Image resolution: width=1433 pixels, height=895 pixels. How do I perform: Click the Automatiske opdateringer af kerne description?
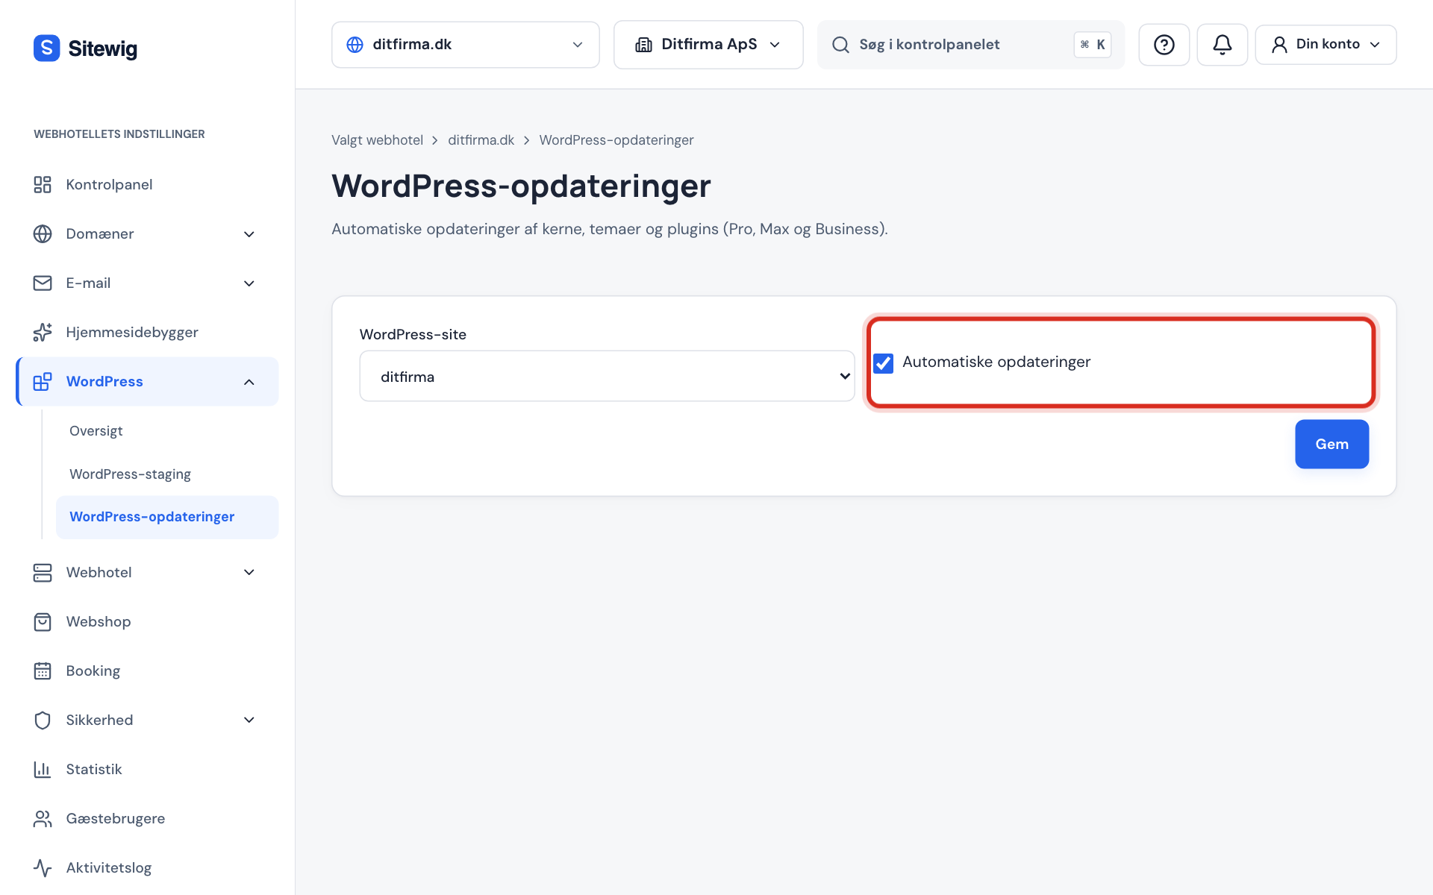coord(610,230)
